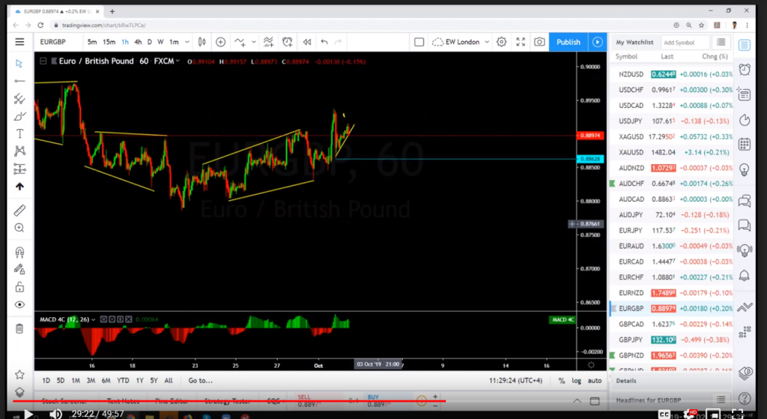
Task: Click the SELL price button
Action: 317,401
